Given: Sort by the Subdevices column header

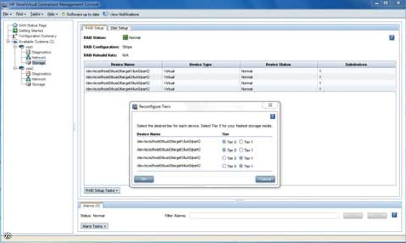Looking at the screenshot, I should tap(357, 64).
